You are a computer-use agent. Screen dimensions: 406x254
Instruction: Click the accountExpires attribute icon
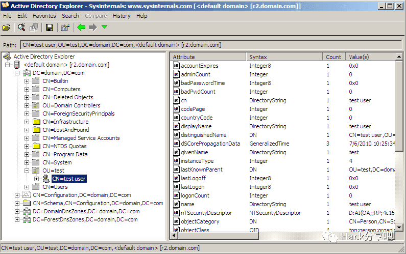176,66
